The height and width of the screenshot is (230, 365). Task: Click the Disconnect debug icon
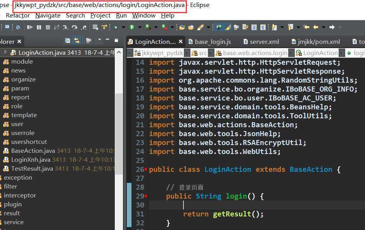click(x=56, y=27)
